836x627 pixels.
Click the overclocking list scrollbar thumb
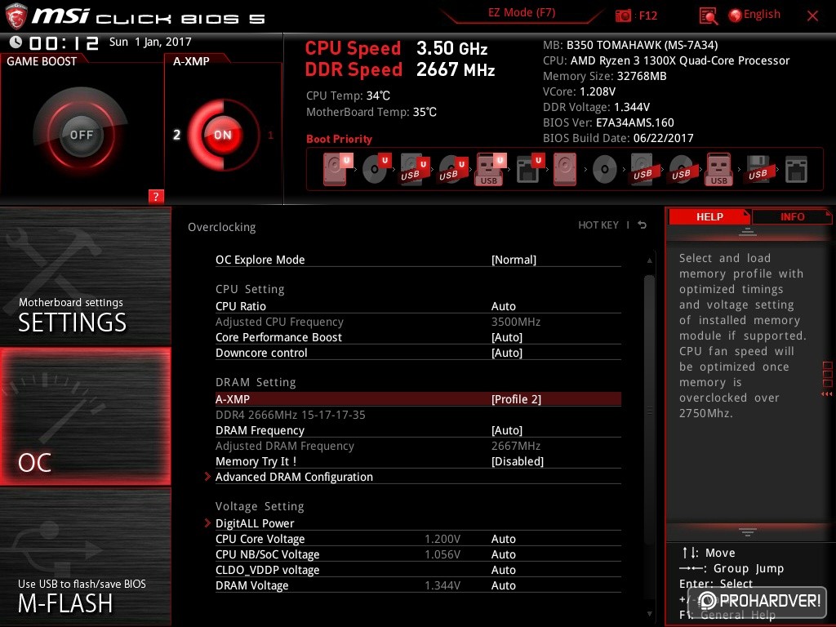(649, 411)
